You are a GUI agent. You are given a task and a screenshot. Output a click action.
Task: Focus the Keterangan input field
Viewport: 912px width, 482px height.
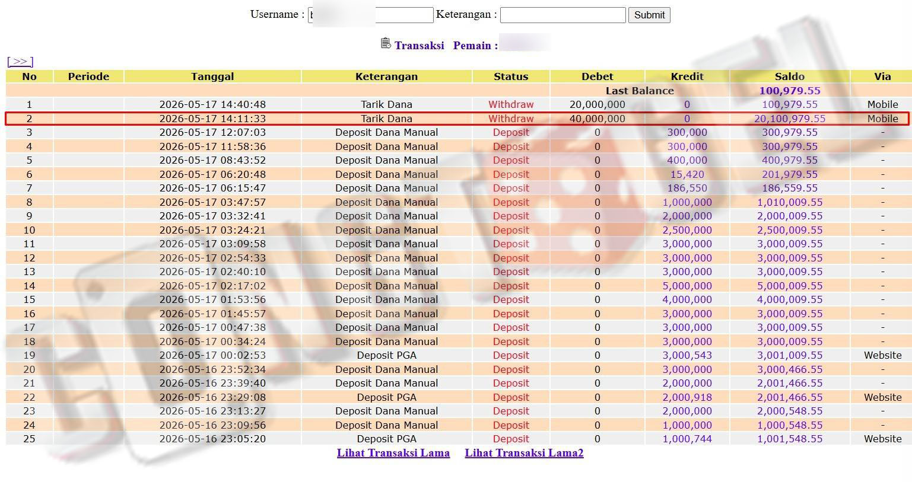tap(563, 15)
